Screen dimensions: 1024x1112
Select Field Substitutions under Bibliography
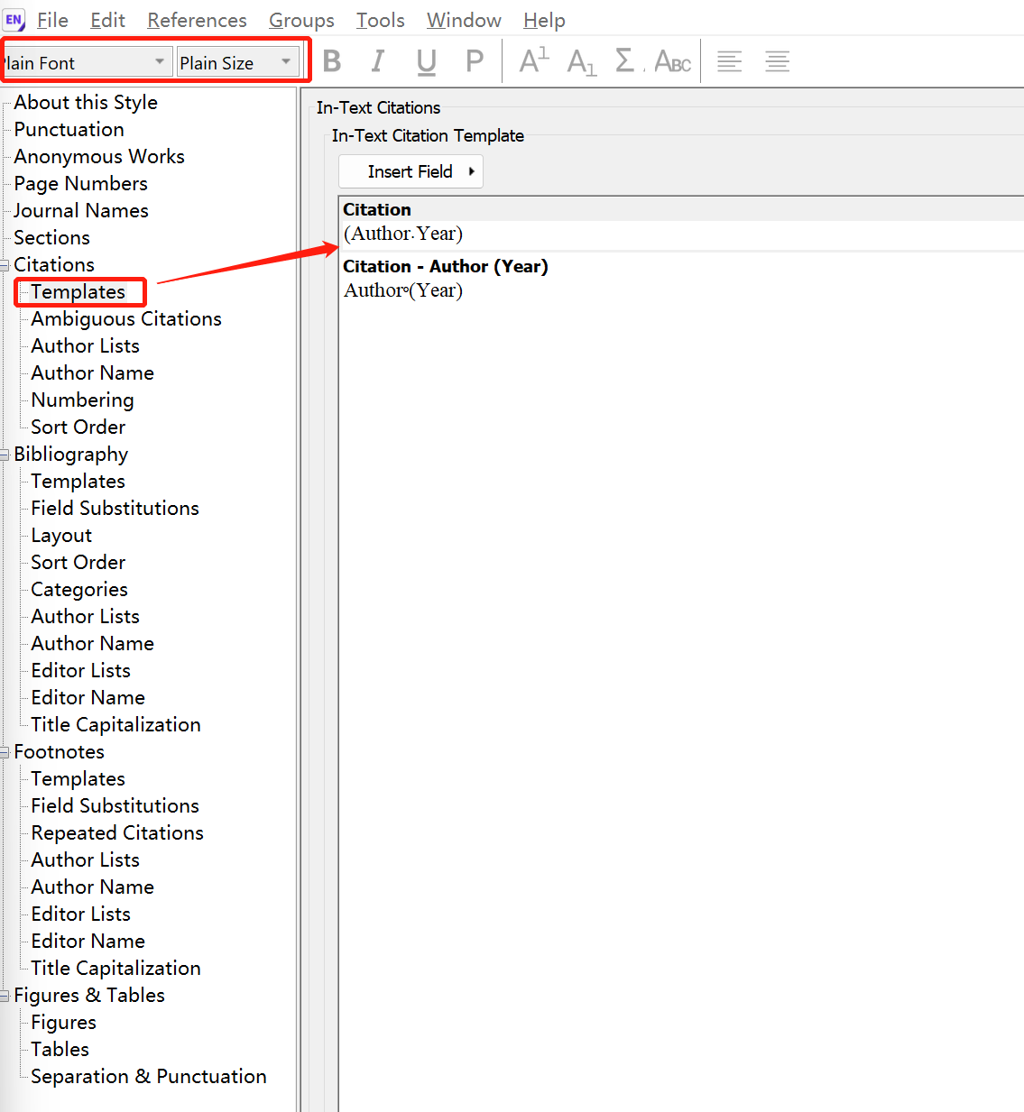(115, 509)
